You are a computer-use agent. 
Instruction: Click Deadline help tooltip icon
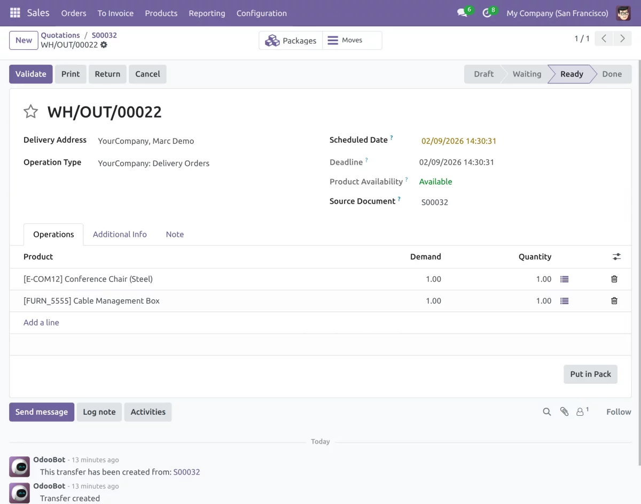366,160
